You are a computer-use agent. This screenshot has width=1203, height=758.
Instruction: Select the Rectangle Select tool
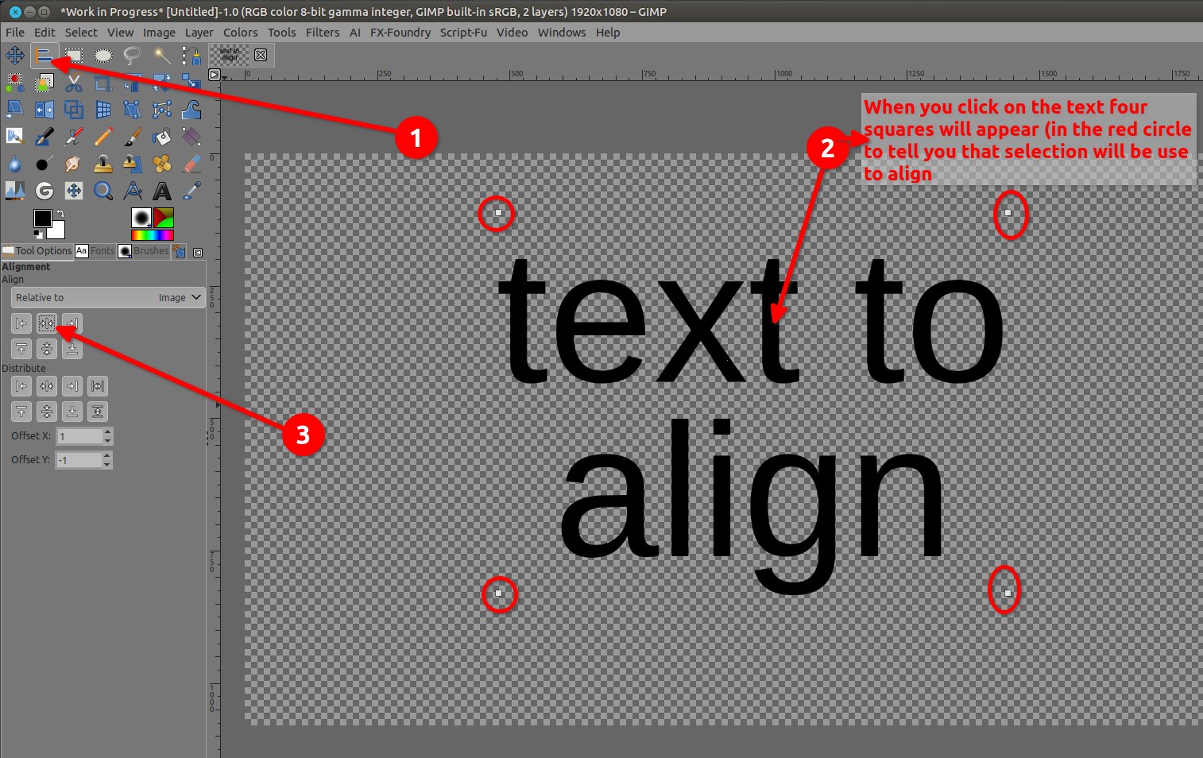[x=74, y=56]
